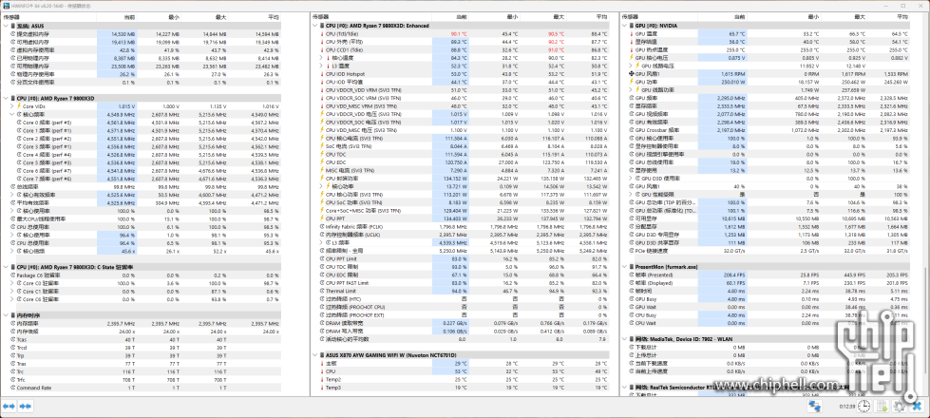This screenshot has height=418, width=930.
Task: Collapse ASUS X870 AYW GAMING WIFI W group
Action: tap(314, 355)
